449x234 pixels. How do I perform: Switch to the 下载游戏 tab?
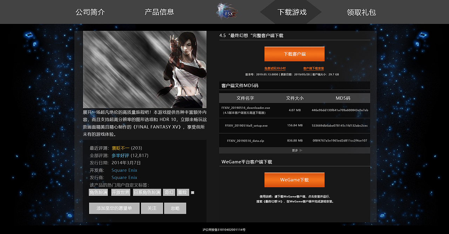click(x=290, y=12)
